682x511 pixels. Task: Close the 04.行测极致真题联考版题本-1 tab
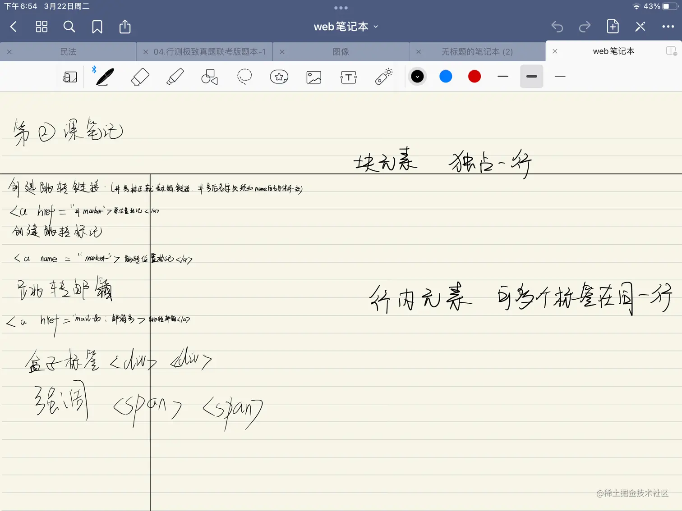(x=146, y=52)
